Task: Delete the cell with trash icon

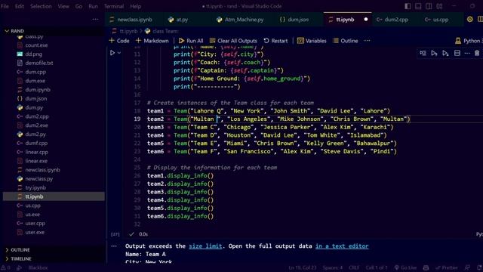Action: click(x=477, y=54)
